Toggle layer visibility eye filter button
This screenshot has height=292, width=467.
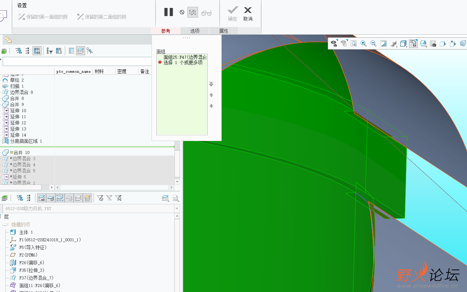click(42, 198)
